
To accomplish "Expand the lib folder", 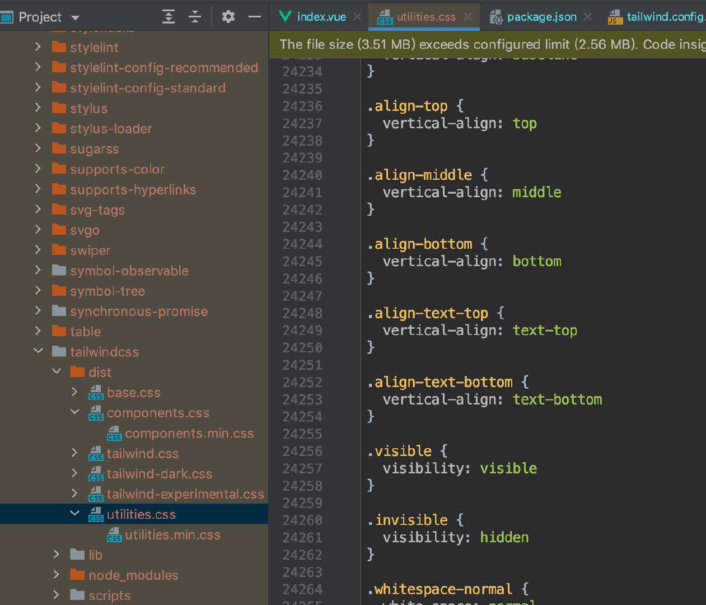I will (57, 555).
